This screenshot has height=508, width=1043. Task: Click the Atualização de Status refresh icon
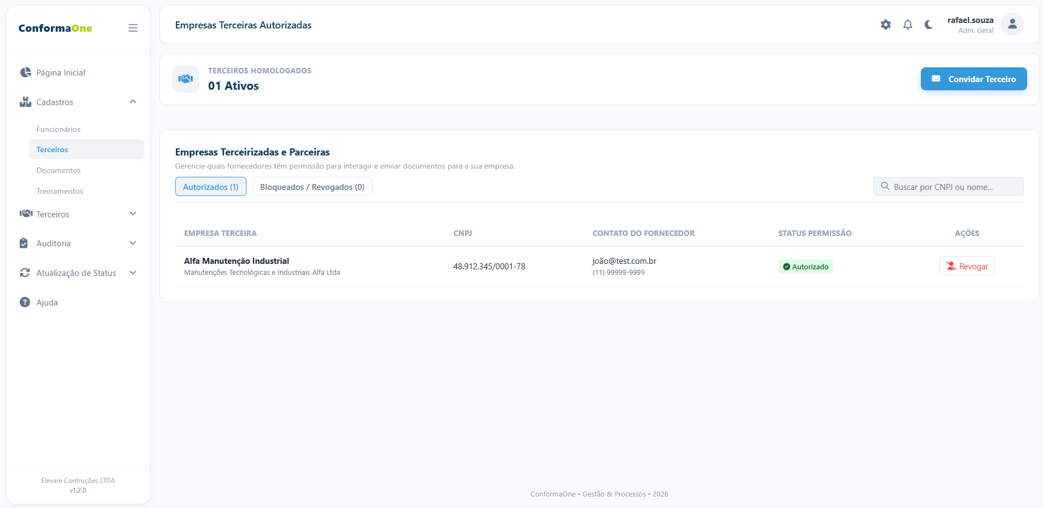point(25,273)
